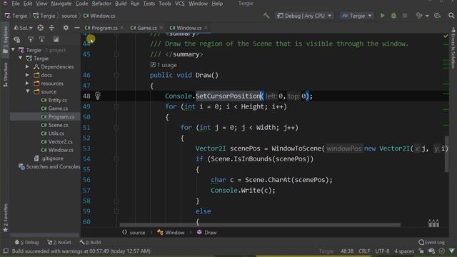457x257 pixels.
Task: Toggle code fold marker at line 49
Action: tap(116, 106)
